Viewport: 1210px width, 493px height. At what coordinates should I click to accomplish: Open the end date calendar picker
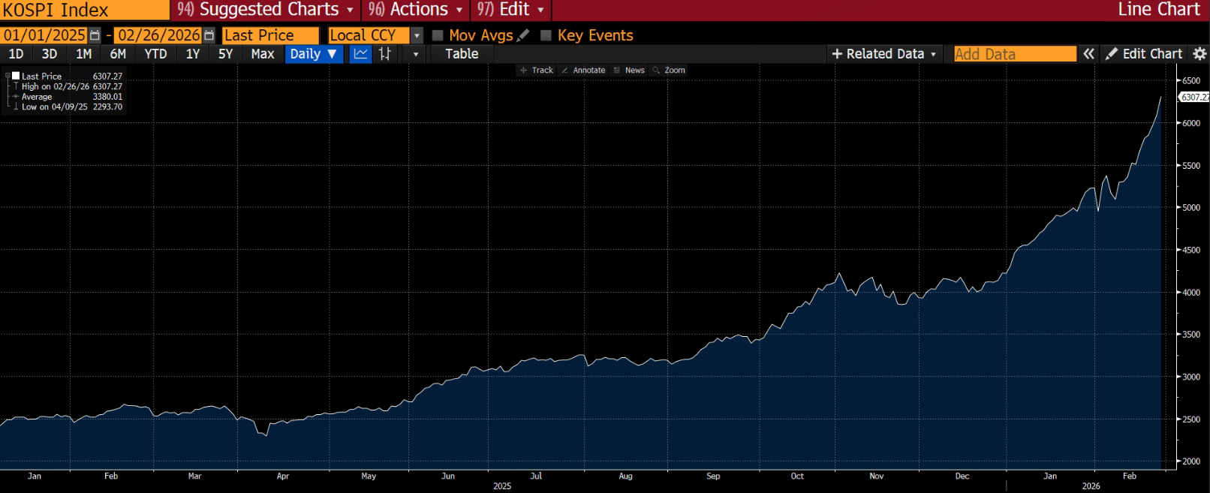[x=209, y=35]
